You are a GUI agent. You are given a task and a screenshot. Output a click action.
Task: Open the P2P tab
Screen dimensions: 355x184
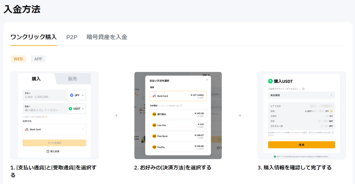coord(72,37)
